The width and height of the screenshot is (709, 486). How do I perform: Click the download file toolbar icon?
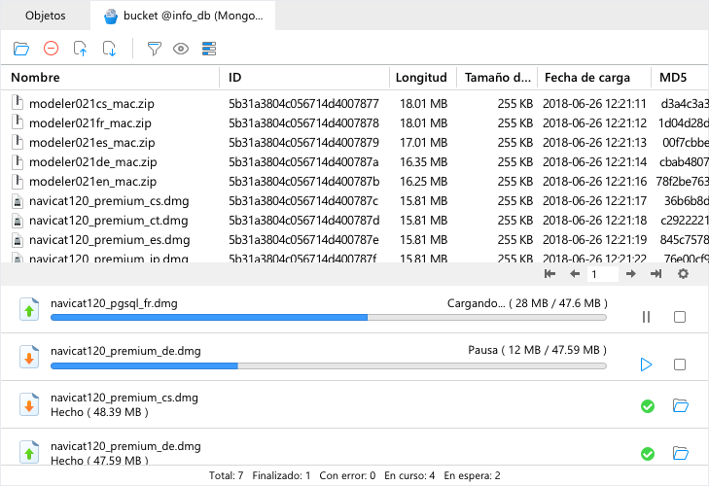pos(109,48)
